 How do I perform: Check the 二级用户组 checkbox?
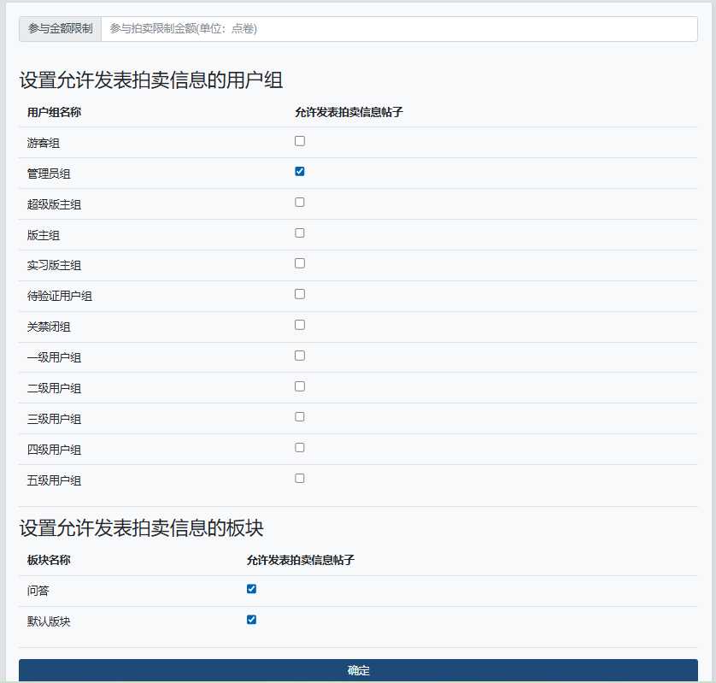click(x=299, y=386)
